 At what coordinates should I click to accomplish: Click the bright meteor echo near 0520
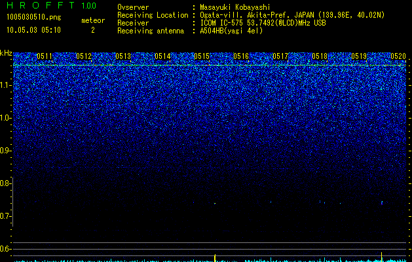click(x=382, y=202)
